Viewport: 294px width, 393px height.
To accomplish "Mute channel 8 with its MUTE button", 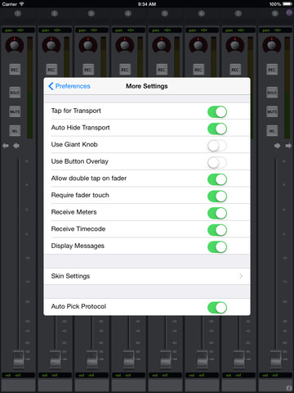I will point(272,111).
